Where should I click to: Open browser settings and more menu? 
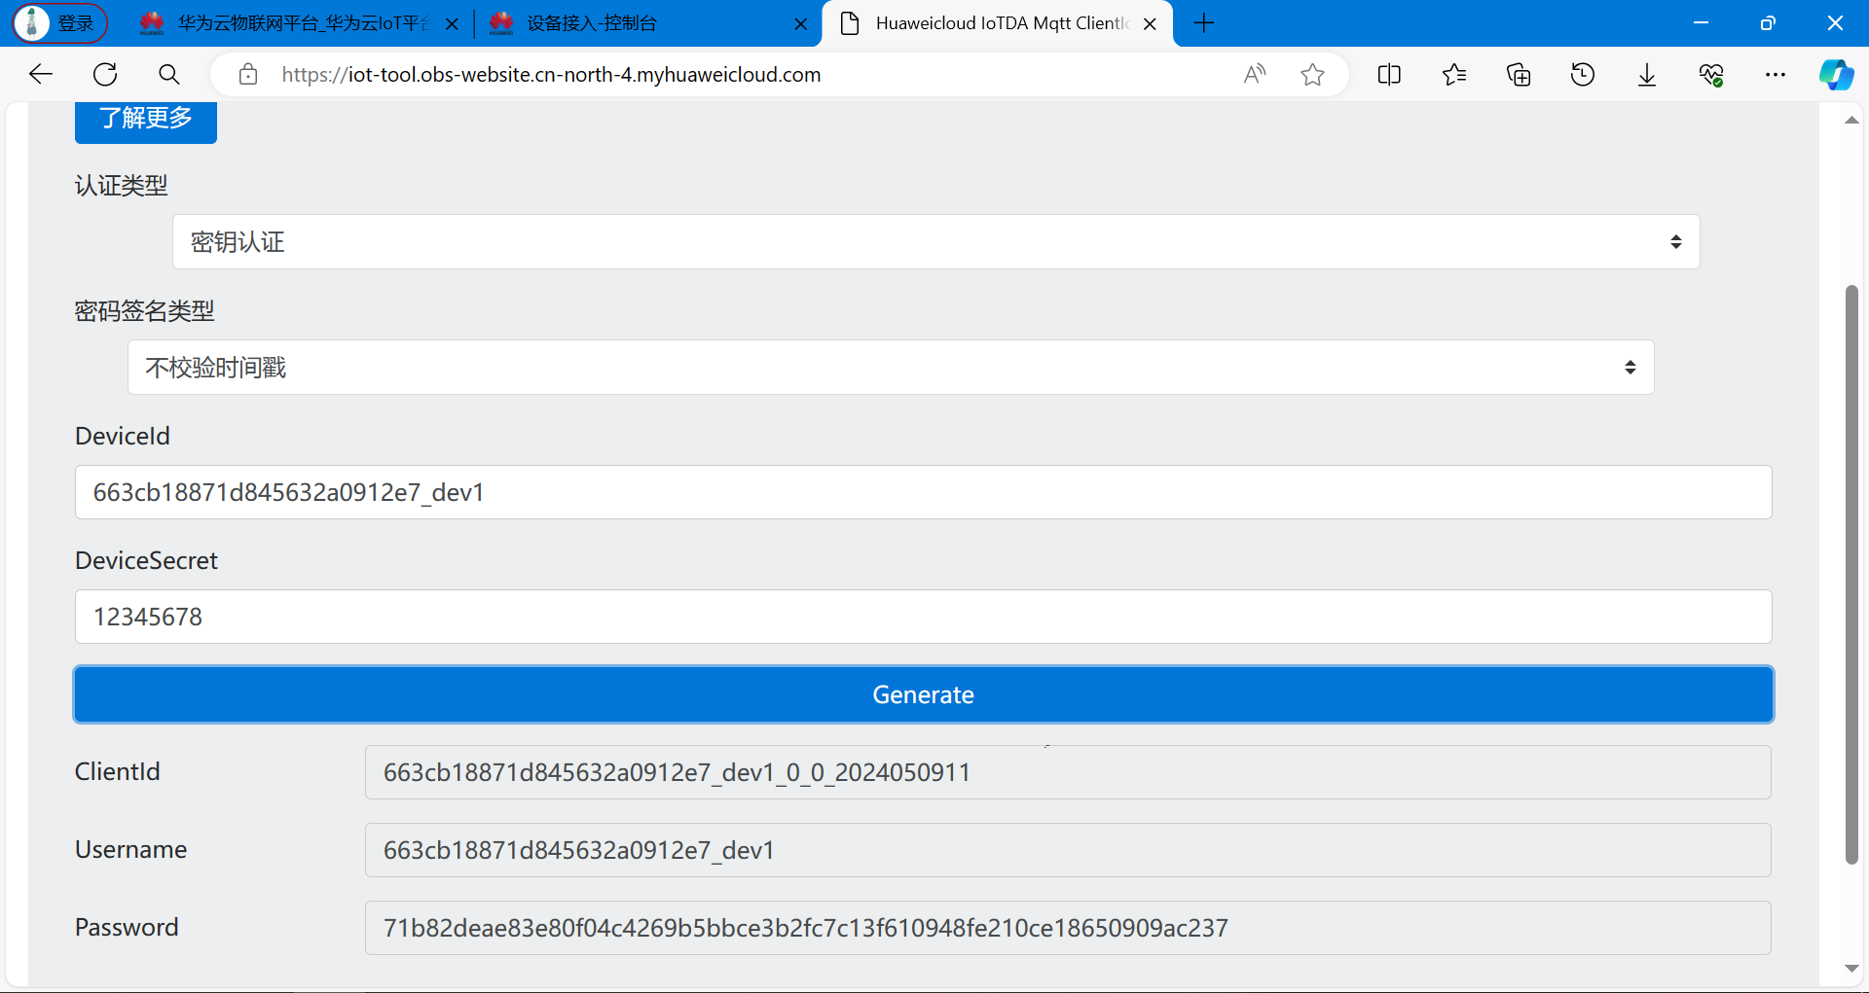point(1776,74)
